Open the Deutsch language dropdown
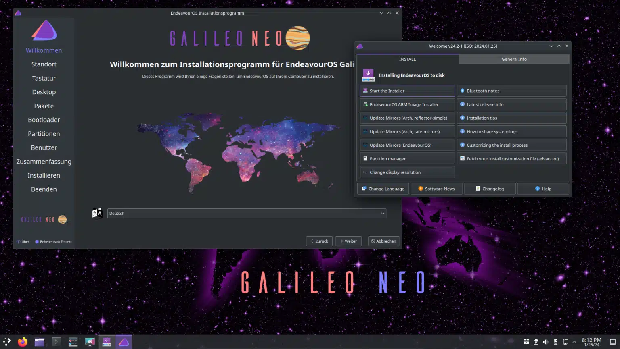This screenshot has height=349, width=620. pyautogui.click(x=247, y=213)
